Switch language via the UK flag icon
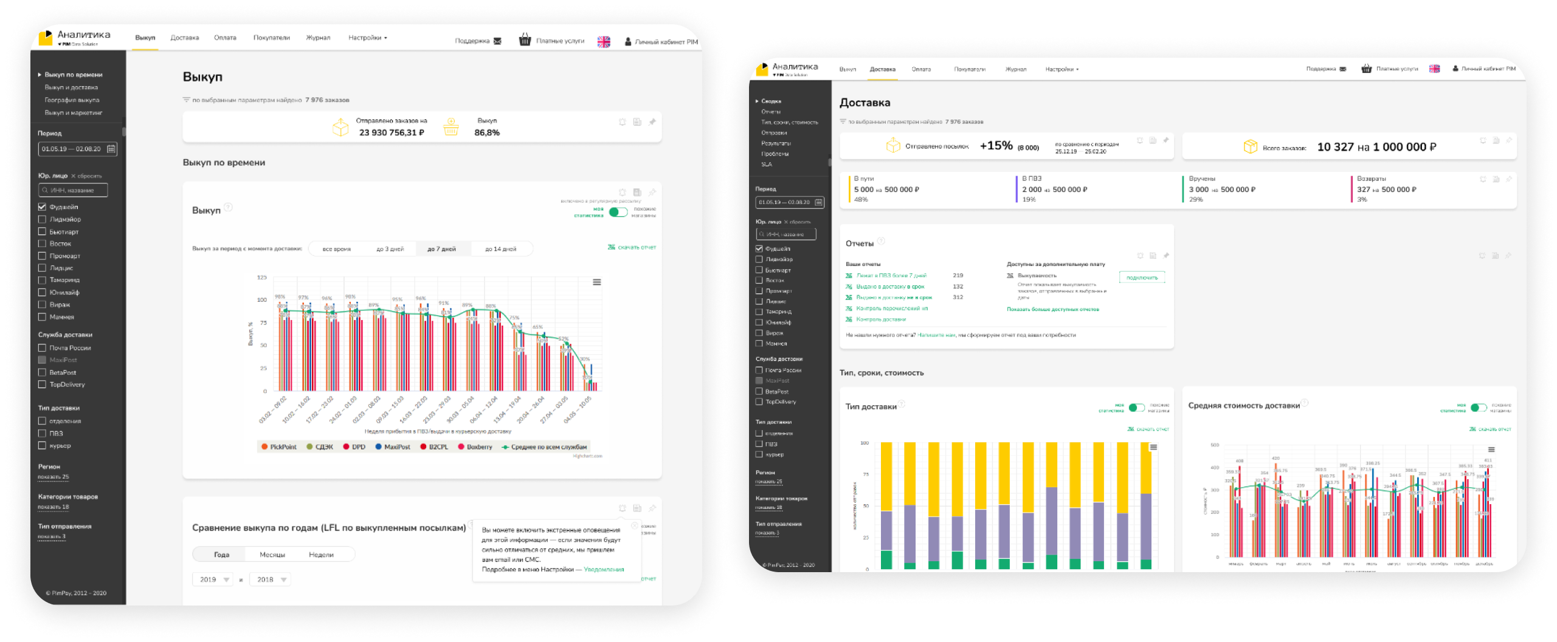1557x642 pixels. (x=604, y=41)
